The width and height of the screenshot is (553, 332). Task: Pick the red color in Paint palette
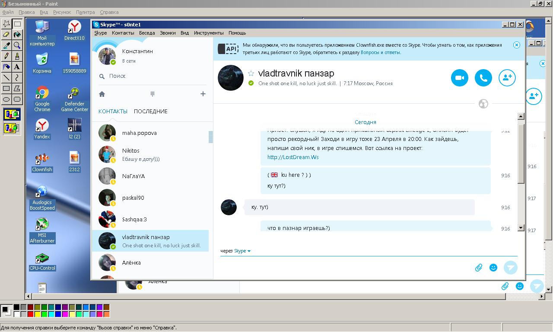click(30, 314)
